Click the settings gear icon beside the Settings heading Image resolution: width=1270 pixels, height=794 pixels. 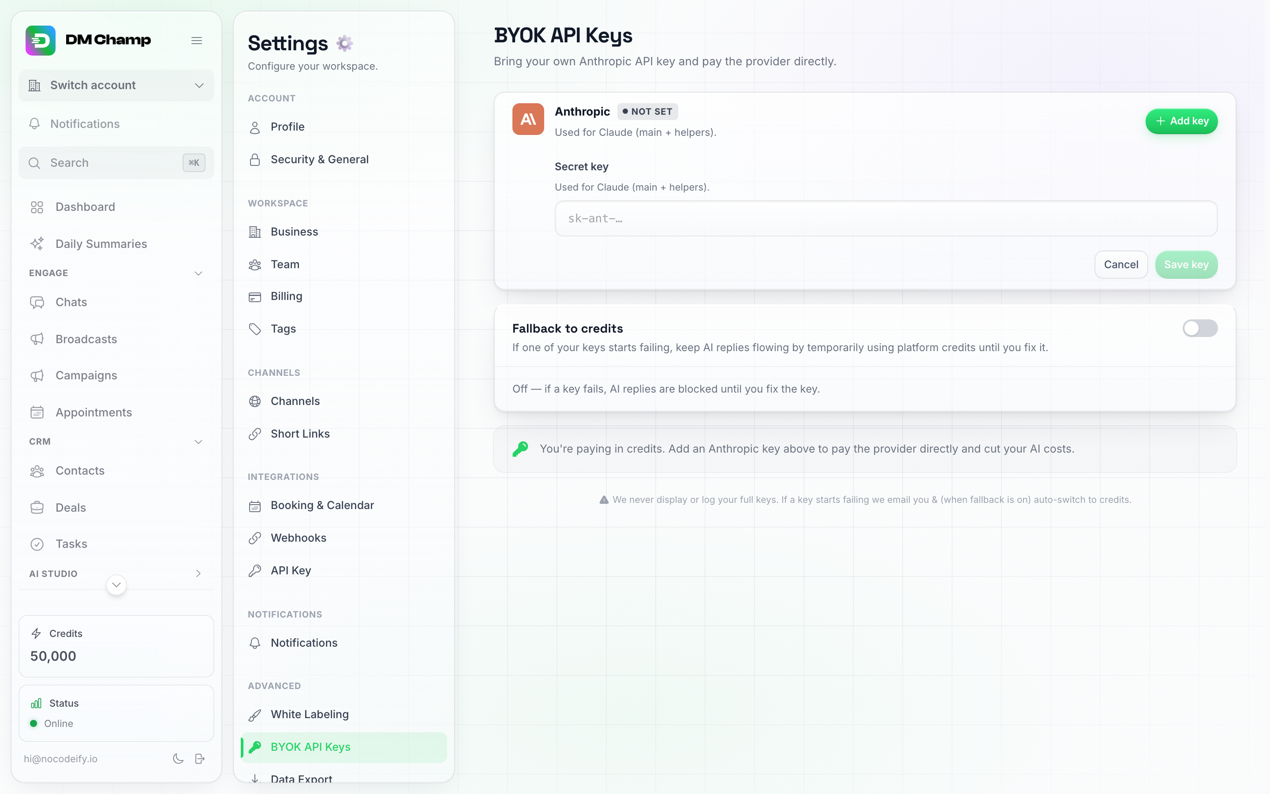[344, 43]
